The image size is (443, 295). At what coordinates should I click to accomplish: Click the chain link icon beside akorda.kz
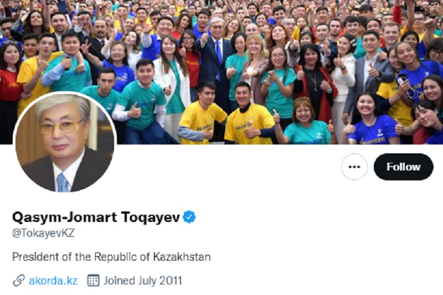tap(19, 281)
